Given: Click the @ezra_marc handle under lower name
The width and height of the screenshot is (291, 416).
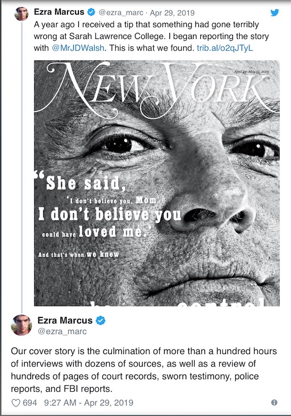Looking at the screenshot, I should (x=62, y=331).
